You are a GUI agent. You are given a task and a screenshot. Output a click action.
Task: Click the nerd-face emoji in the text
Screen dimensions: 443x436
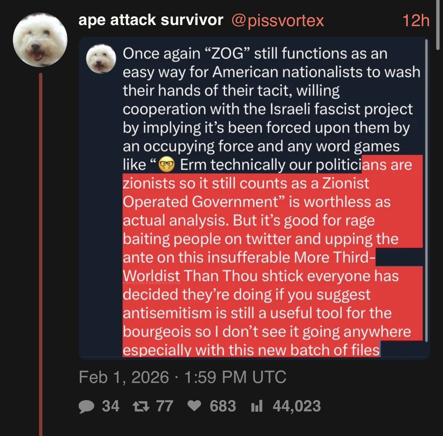tap(166, 165)
